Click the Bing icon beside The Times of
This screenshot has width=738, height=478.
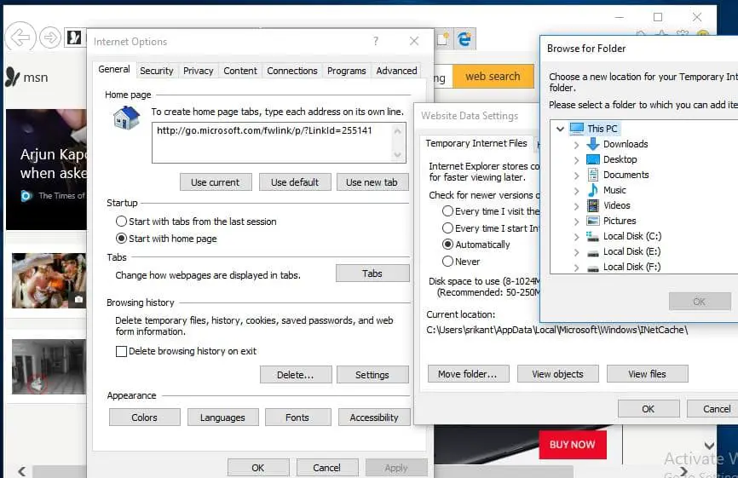click(26, 196)
